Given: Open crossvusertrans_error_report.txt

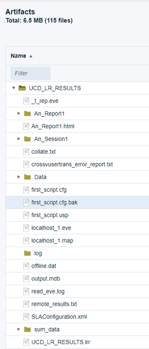Looking at the screenshot, I should (72, 165).
